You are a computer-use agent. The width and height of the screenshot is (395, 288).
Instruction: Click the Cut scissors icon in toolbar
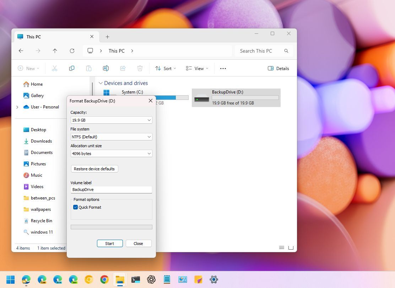point(55,68)
